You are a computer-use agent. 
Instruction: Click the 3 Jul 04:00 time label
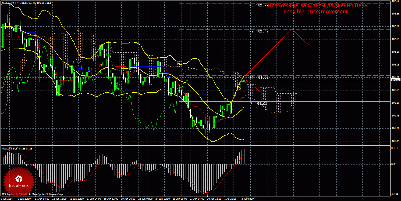pos(247,199)
